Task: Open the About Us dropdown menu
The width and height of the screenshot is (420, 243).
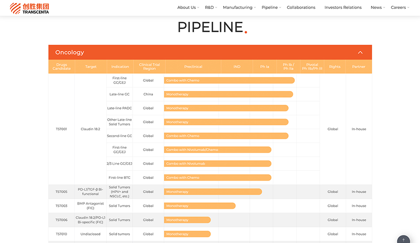Action: [x=187, y=8]
